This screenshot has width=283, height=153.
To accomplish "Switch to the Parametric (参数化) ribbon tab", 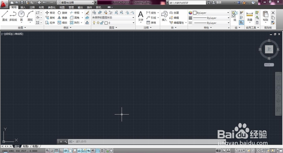I will (52, 7).
